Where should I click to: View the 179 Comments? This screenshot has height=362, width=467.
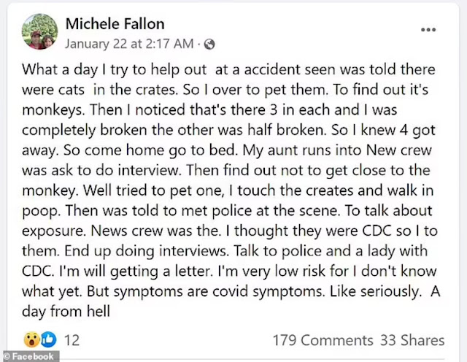tap(323, 340)
